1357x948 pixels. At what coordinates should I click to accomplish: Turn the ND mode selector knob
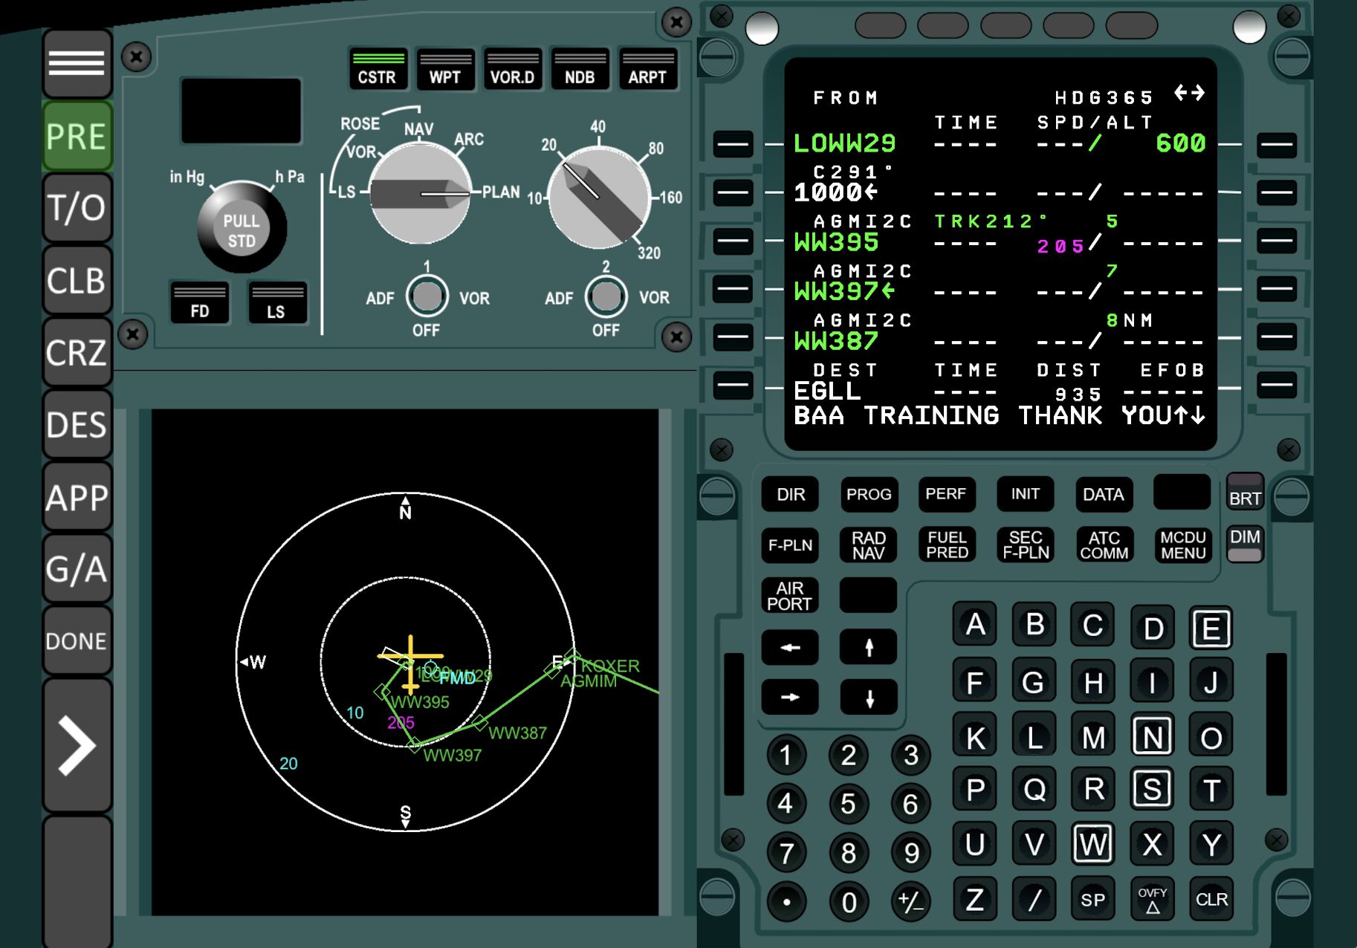tap(420, 194)
